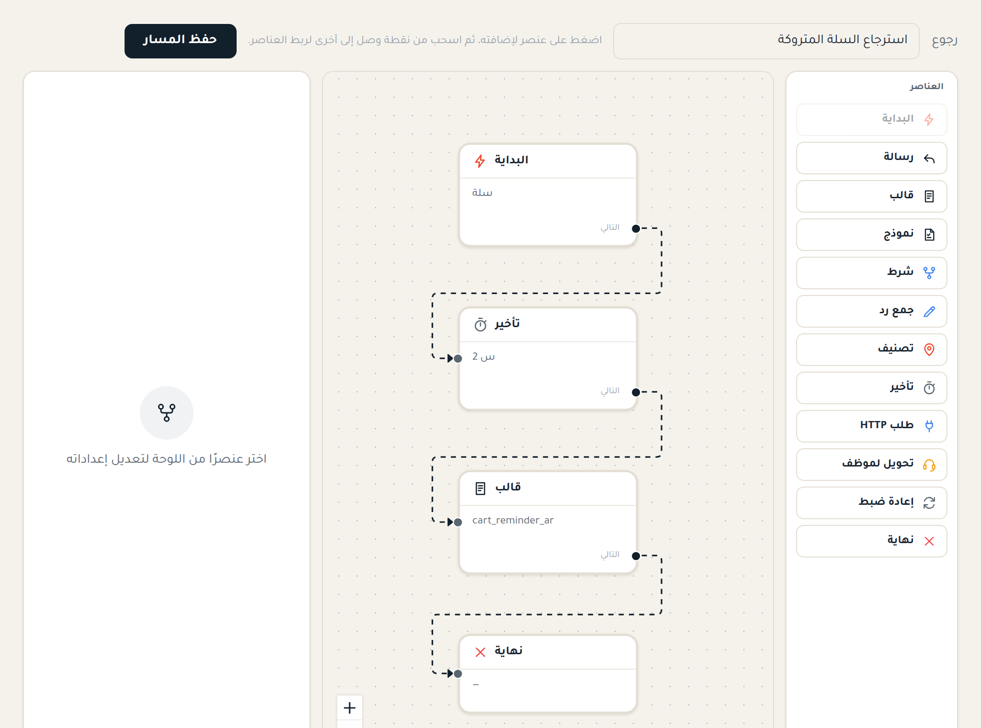Click the document icon on قالب canvas node

(480, 489)
